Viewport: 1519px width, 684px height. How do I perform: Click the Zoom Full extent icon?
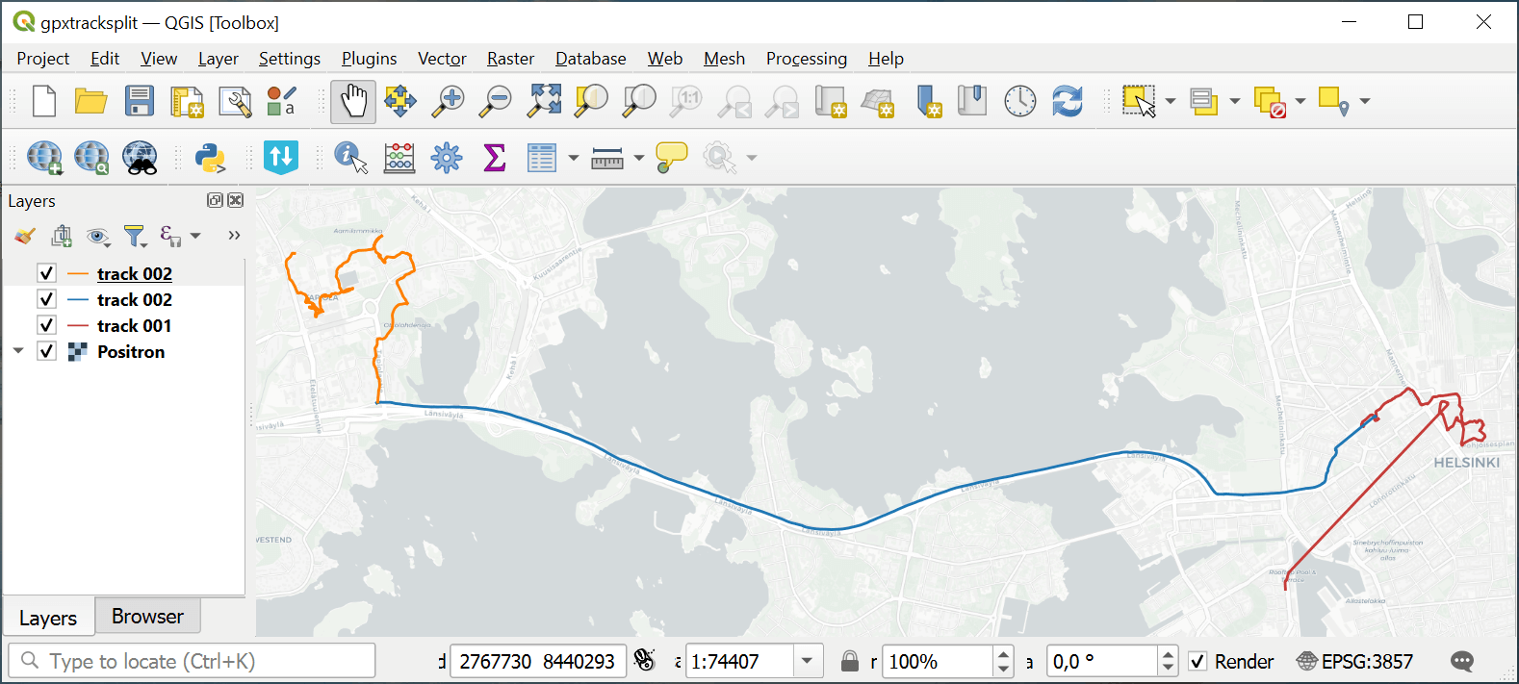pyautogui.click(x=544, y=101)
